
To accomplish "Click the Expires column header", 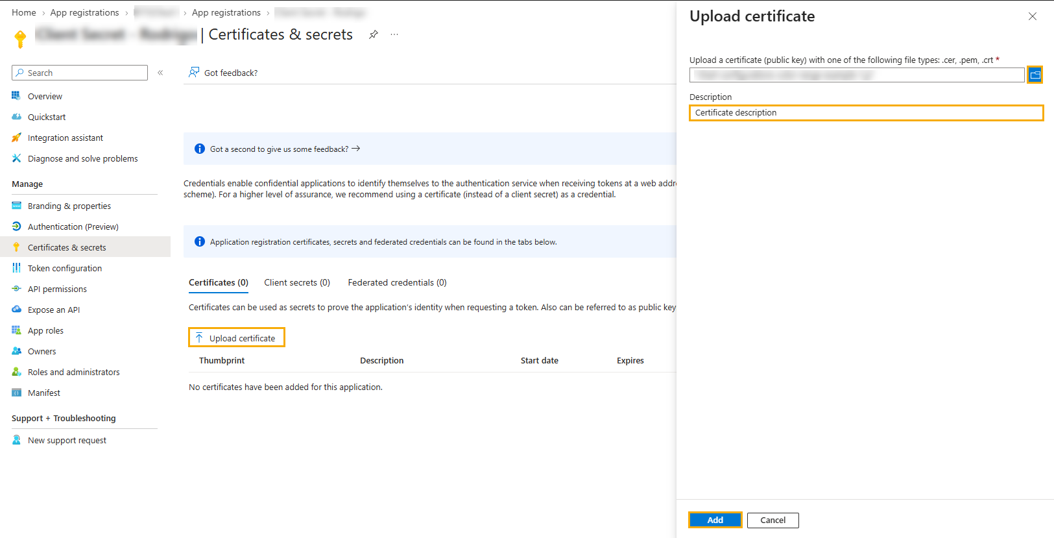I will click(x=630, y=360).
